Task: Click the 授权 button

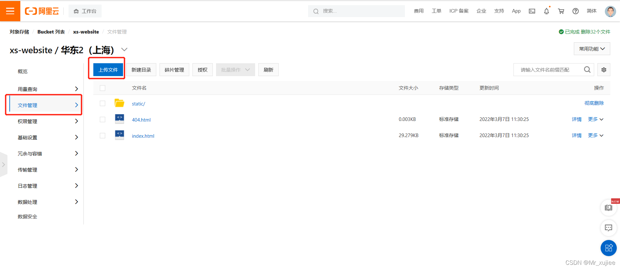Action: pyautogui.click(x=202, y=70)
